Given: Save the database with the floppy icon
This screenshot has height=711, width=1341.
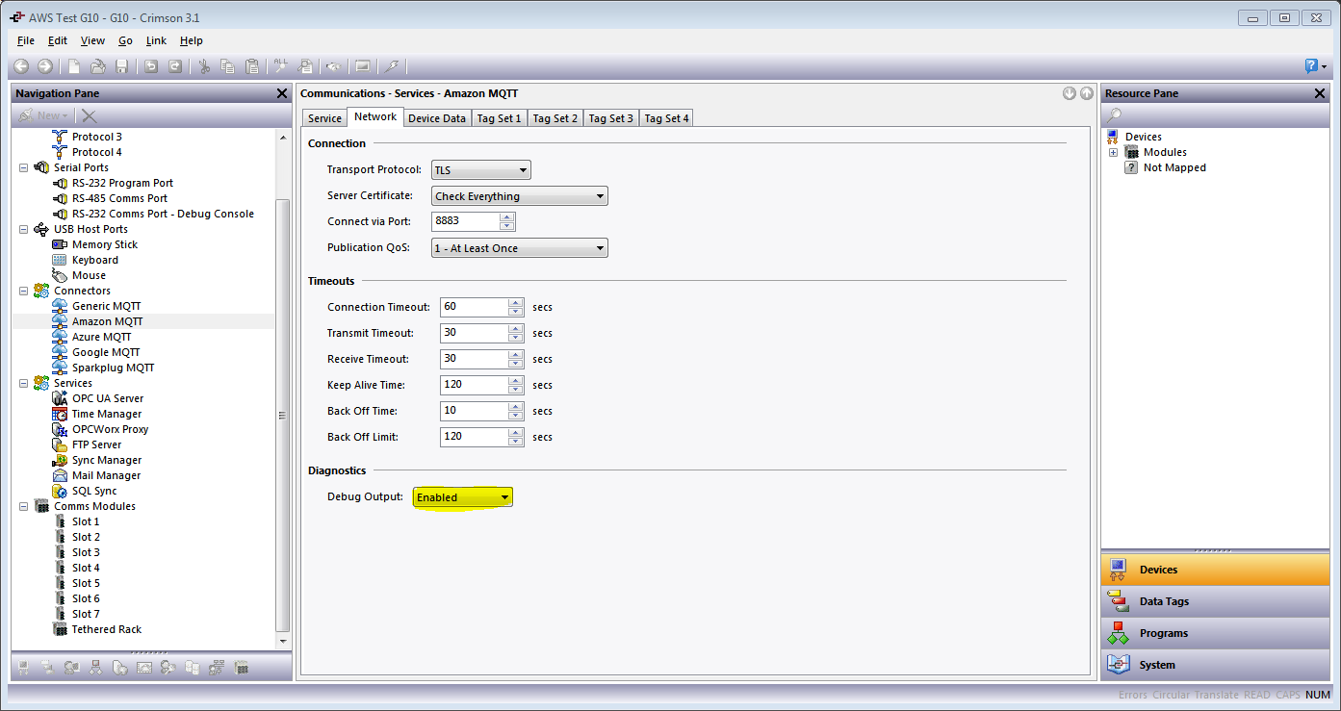Looking at the screenshot, I should click(121, 66).
